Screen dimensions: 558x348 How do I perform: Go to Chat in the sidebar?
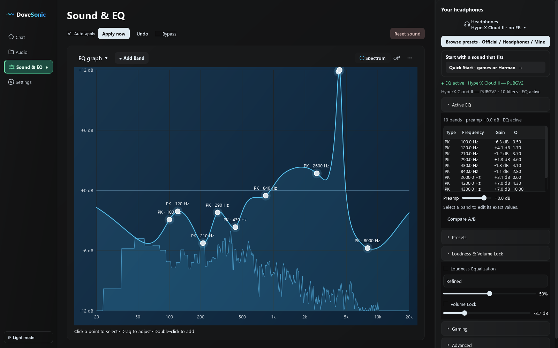(28, 37)
